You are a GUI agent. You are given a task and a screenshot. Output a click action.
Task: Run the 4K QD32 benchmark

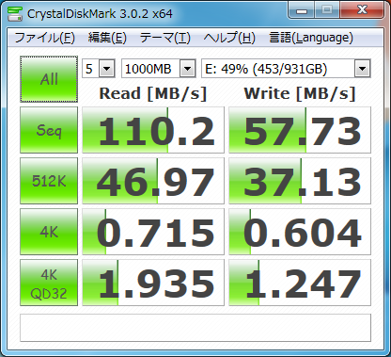[x=49, y=283]
